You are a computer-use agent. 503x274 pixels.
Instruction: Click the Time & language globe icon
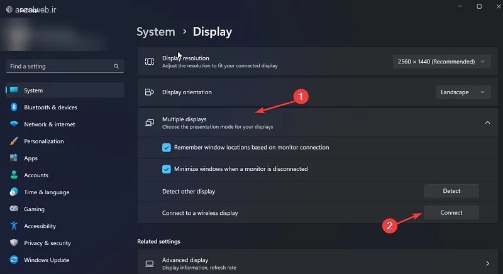(14, 192)
